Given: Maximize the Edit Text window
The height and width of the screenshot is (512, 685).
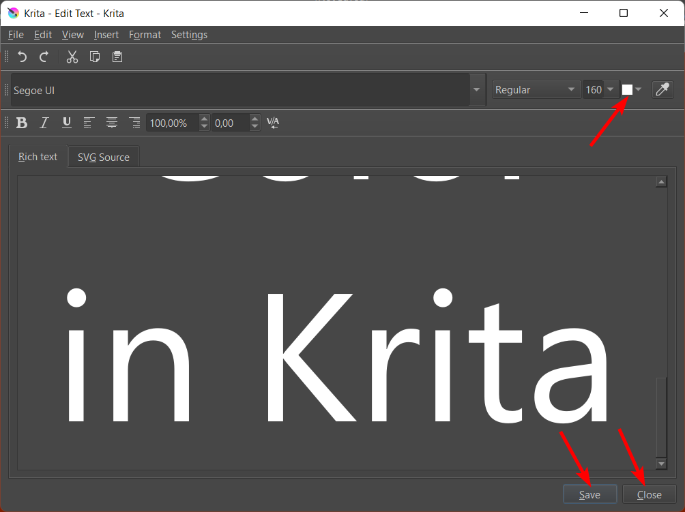Looking at the screenshot, I should click(x=624, y=13).
